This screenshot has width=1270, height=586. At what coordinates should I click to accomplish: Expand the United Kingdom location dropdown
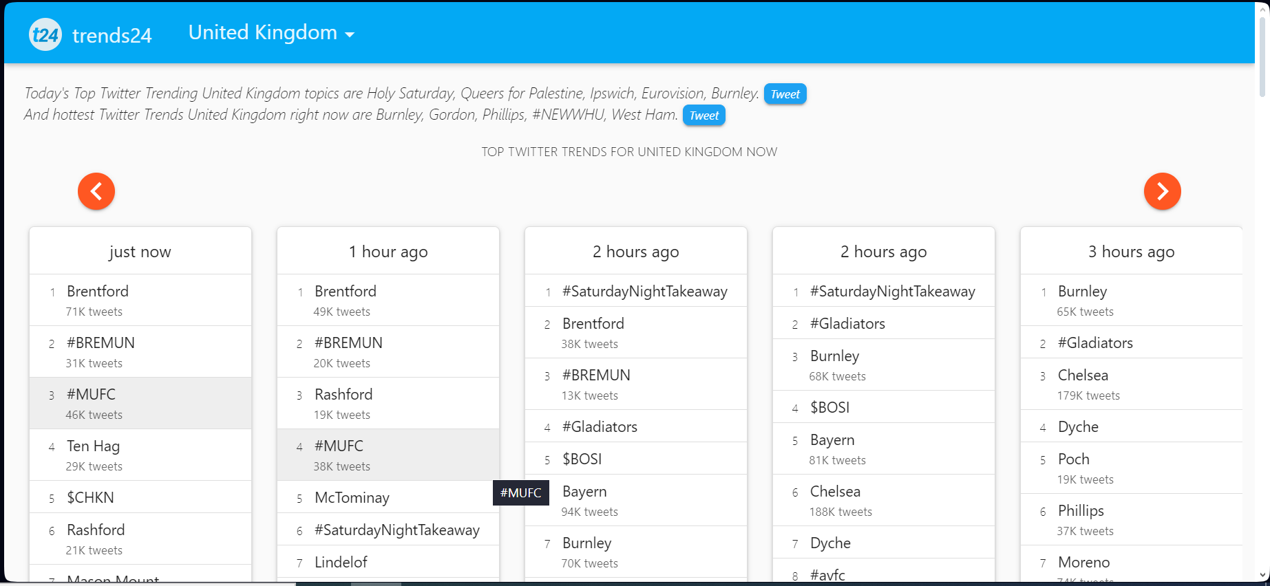pos(271,33)
